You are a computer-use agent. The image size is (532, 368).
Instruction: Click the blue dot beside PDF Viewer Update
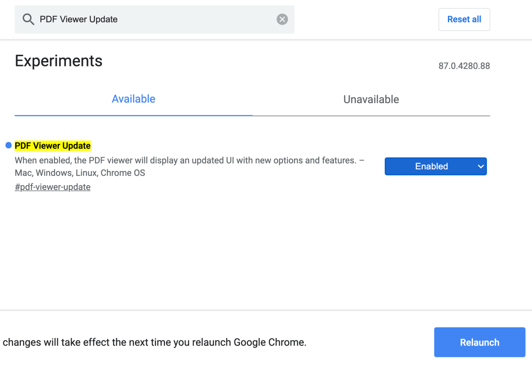click(8, 146)
